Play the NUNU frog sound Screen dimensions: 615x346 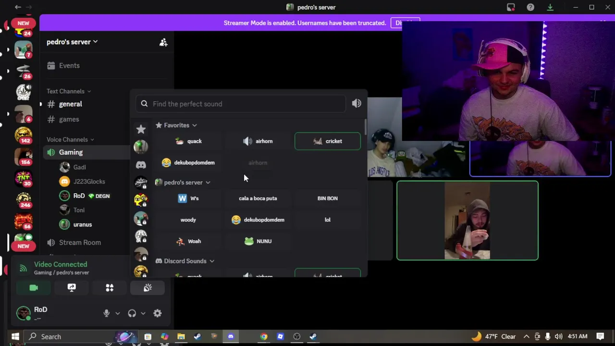[258, 241]
